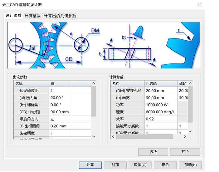Click gear parameters table scroll down arrow
Viewport: 219px width, 172px height.
tap(94, 136)
